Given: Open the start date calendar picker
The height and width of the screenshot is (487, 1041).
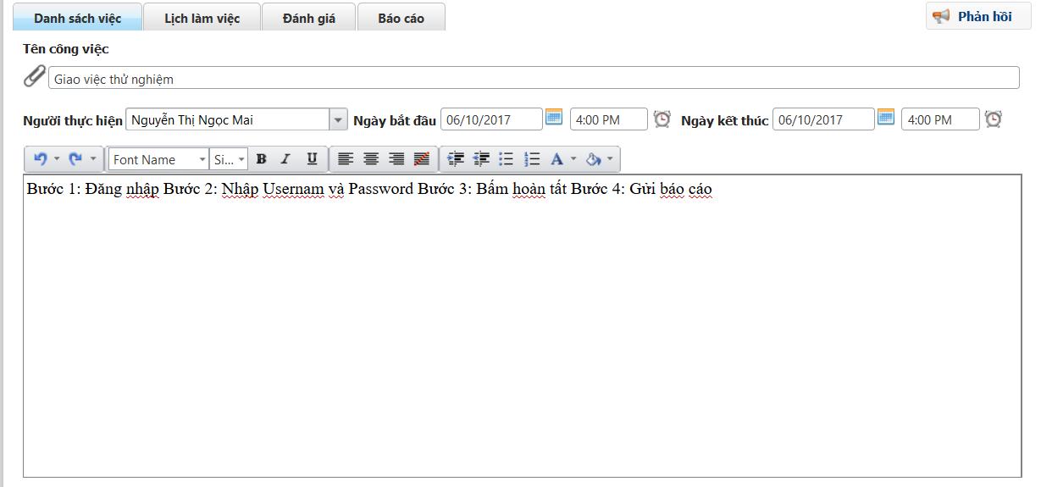Looking at the screenshot, I should 554,117.
